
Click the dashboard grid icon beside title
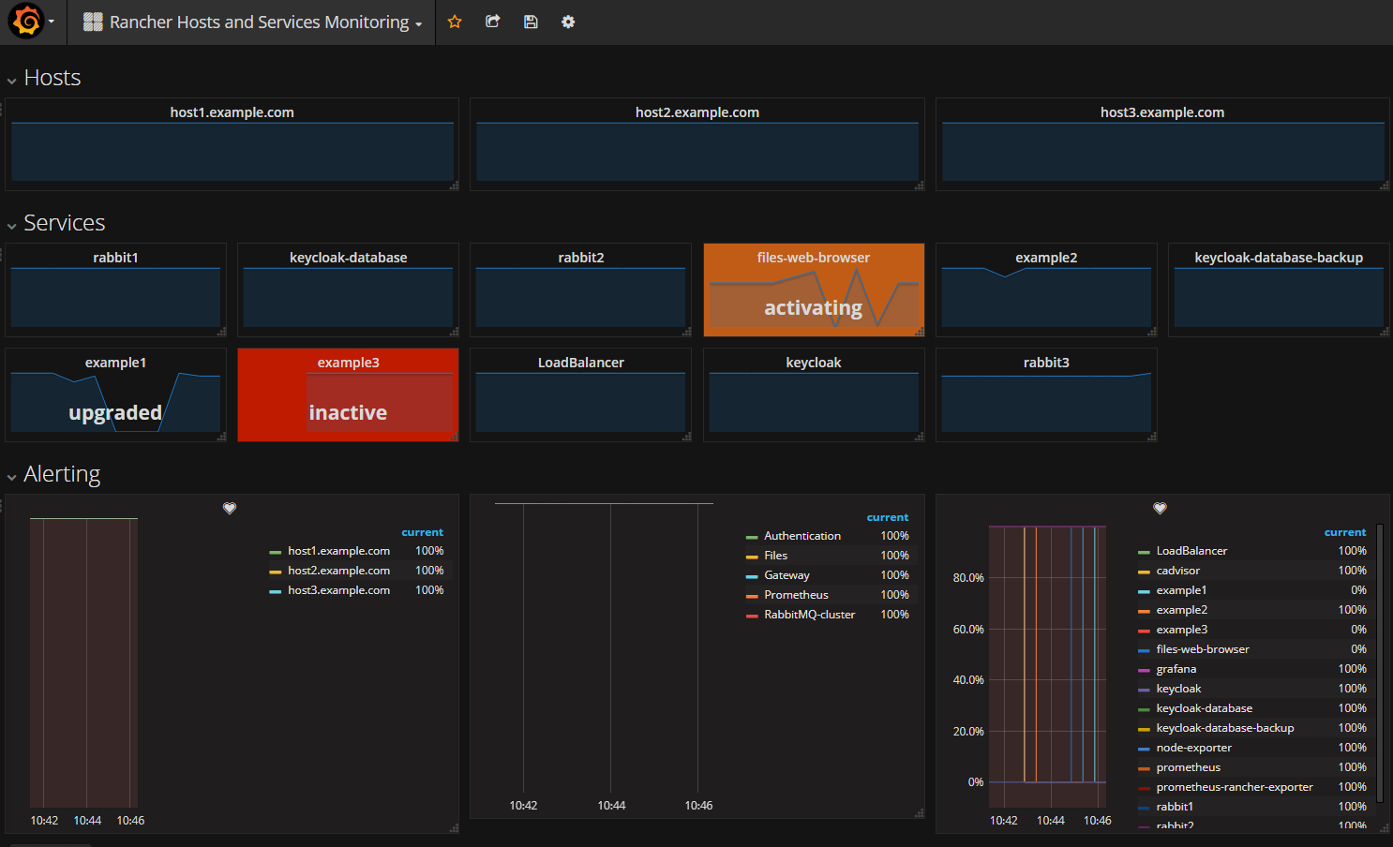point(93,22)
